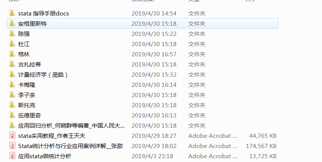Select the 卡梅隆 folder row

(x=142, y=85)
